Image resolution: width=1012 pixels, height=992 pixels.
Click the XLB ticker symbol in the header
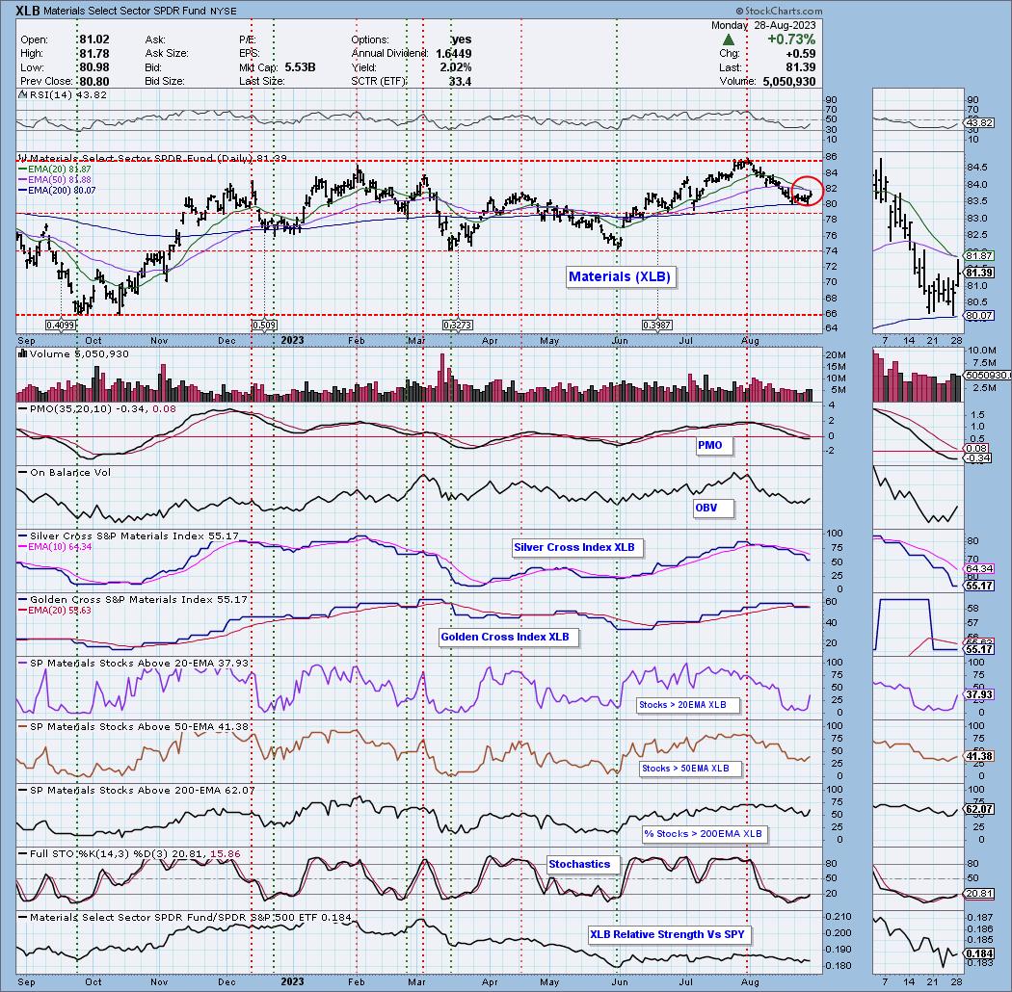(28, 11)
